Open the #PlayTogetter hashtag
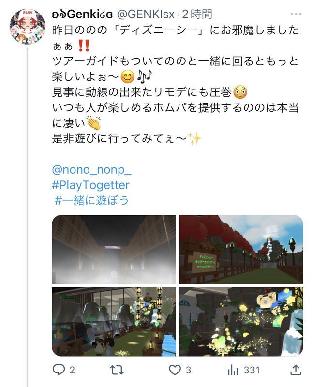The width and height of the screenshot is (313, 387). 90,185
